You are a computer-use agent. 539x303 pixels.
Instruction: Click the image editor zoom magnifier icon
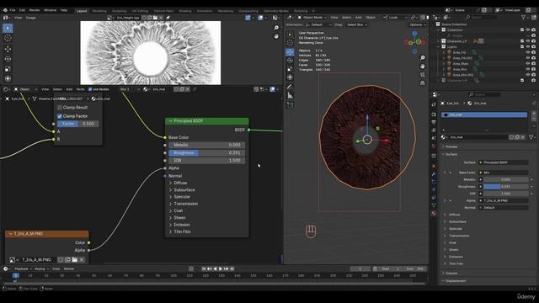pos(276,28)
